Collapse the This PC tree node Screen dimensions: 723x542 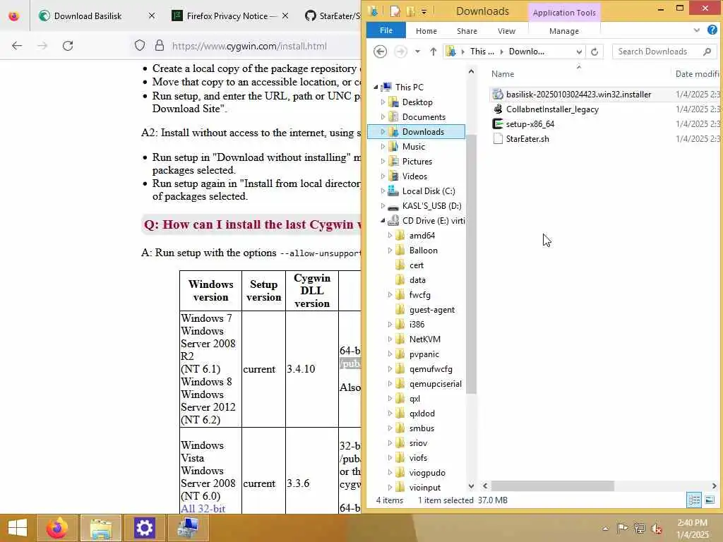[x=376, y=87]
